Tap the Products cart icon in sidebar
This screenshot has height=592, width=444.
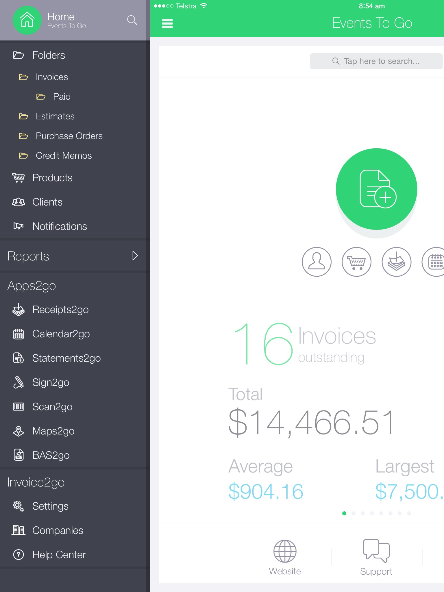[18, 178]
